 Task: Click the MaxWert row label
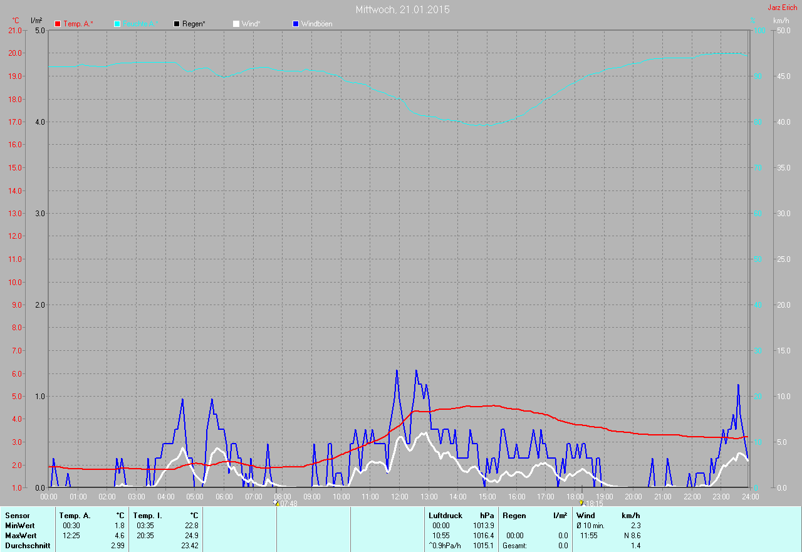pos(21,536)
